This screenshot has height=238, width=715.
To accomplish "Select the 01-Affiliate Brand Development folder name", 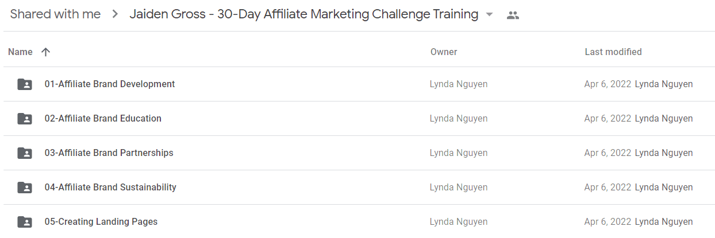I will [110, 84].
